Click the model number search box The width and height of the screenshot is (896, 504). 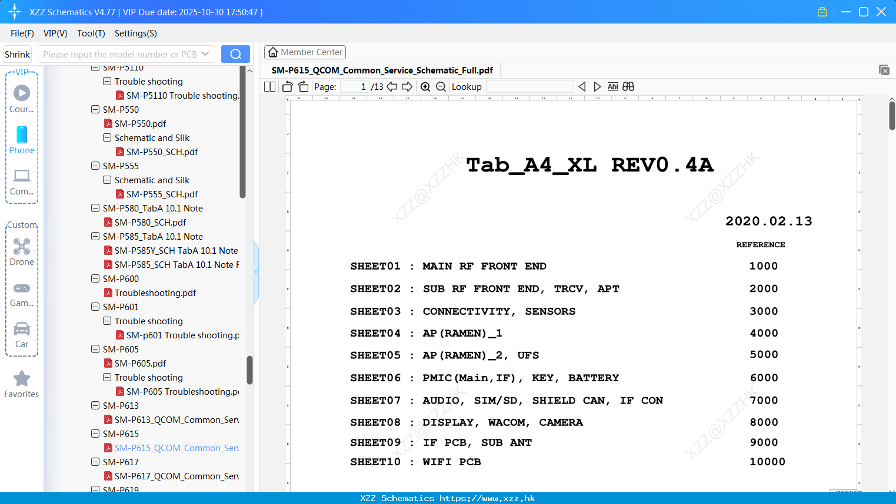tap(120, 54)
